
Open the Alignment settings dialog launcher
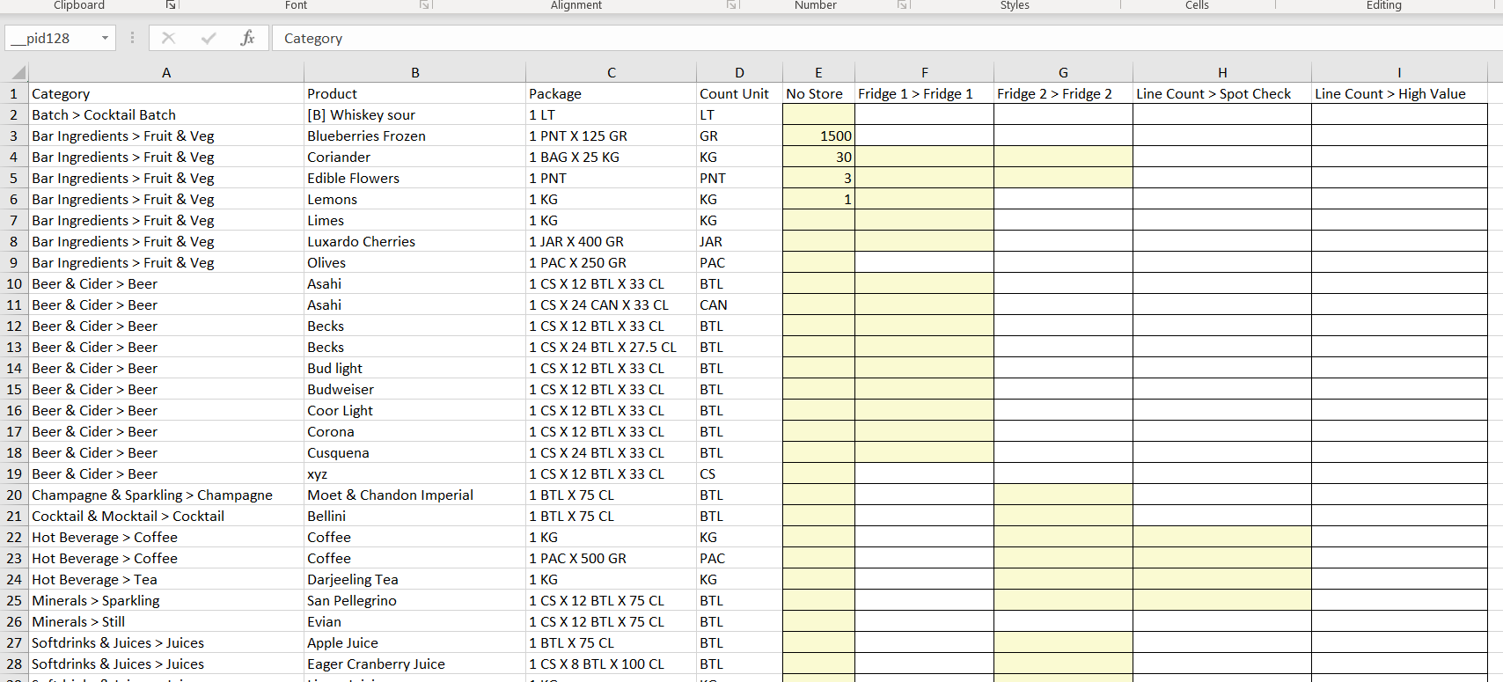pyautogui.click(x=731, y=5)
